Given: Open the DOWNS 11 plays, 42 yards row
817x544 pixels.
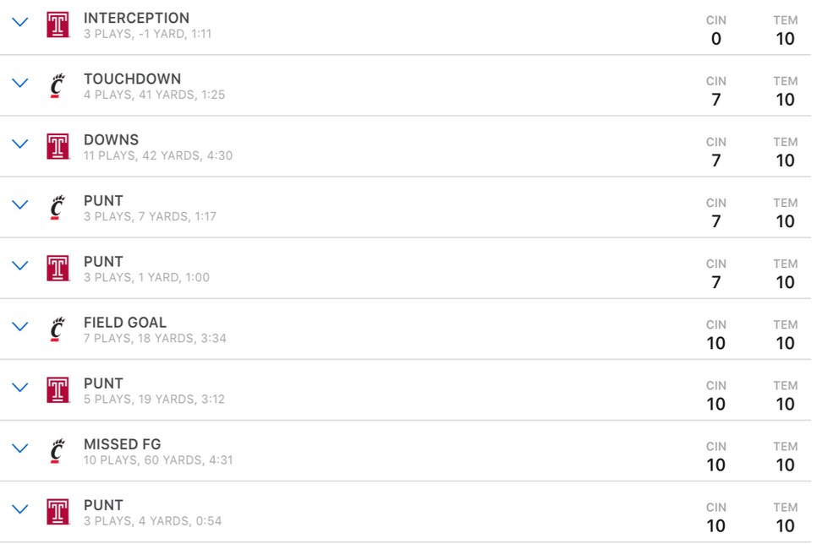Looking at the screenshot, I should [x=405, y=147].
